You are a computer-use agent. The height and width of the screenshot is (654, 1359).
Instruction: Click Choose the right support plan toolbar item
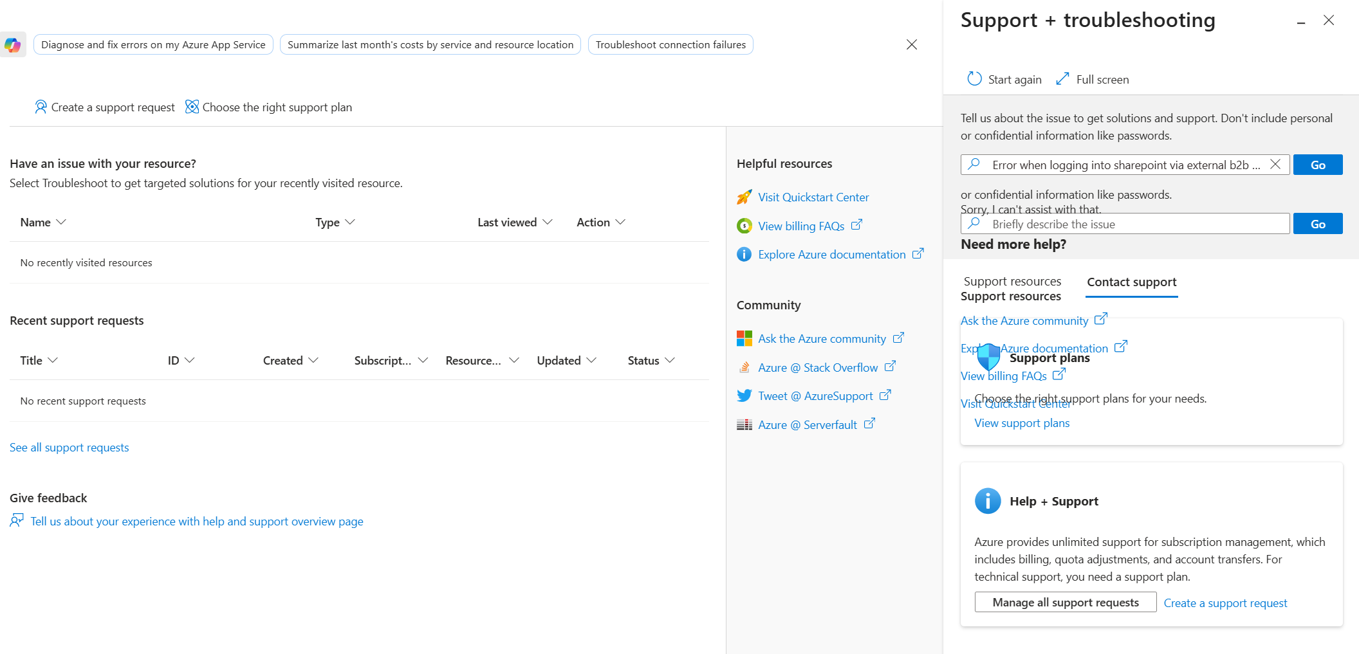(268, 107)
